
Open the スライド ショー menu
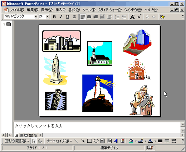point(110,10)
